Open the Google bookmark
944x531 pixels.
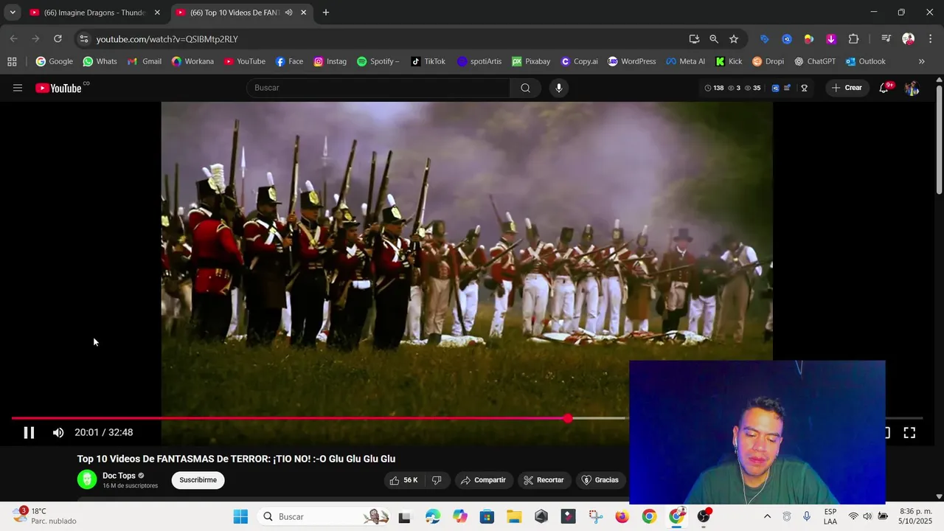(x=55, y=61)
